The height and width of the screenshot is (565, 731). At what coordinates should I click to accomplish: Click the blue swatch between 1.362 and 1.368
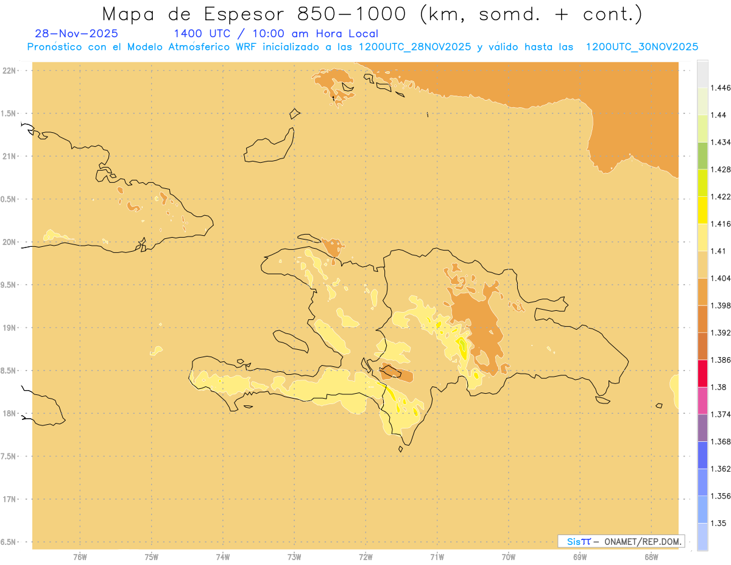(x=702, y=455)
